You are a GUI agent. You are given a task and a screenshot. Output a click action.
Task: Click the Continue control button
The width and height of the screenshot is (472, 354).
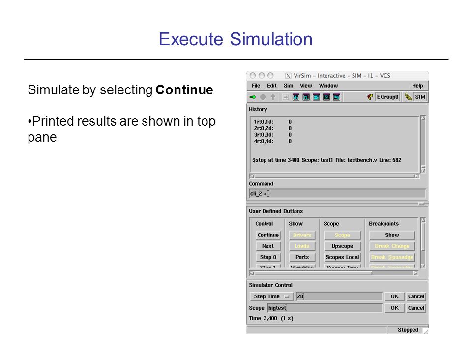[x=268, y=235]
